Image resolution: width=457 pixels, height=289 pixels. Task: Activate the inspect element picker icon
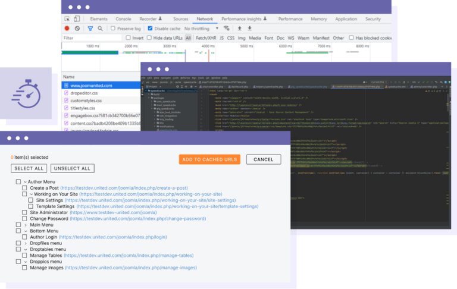[68, 19]
